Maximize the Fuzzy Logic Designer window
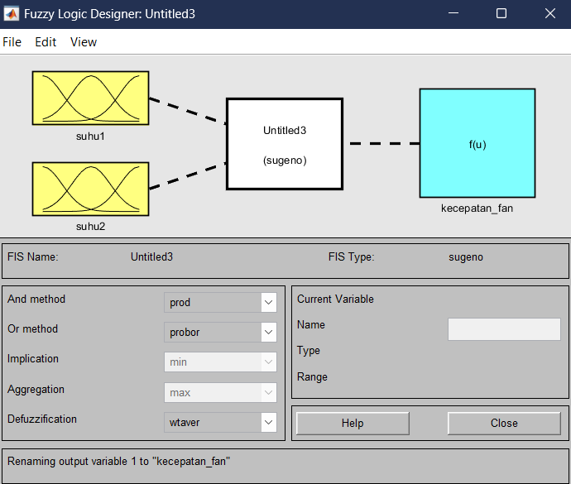This screenshot has width=571, height=484. coord(501,13)
